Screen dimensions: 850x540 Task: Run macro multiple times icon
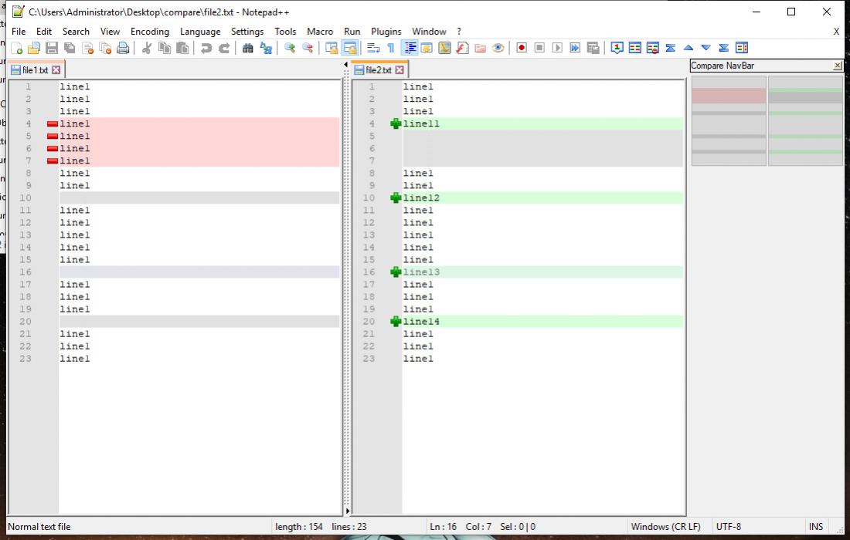575,48
